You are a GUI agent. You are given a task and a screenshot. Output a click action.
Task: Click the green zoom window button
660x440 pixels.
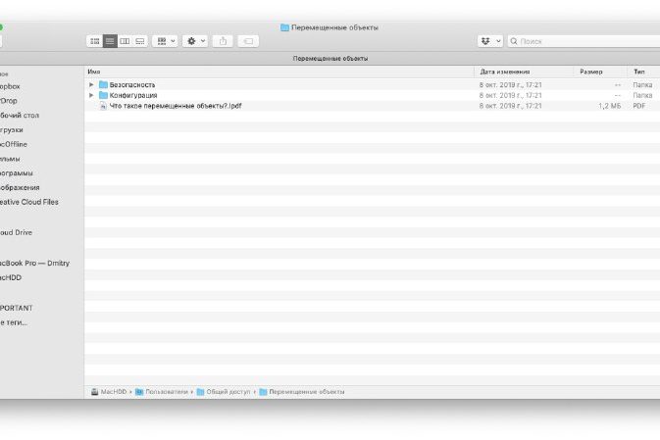1,27
